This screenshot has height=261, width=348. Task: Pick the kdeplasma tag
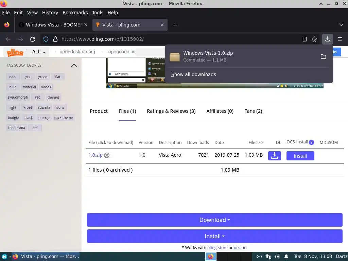point(16,128)
